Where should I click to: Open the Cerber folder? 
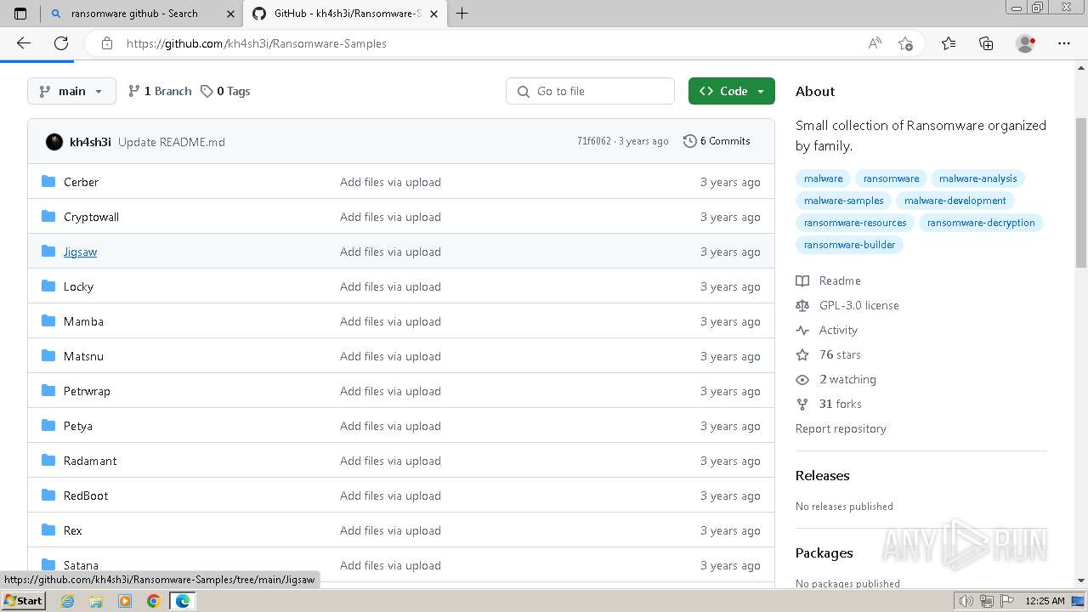point(81,182)
